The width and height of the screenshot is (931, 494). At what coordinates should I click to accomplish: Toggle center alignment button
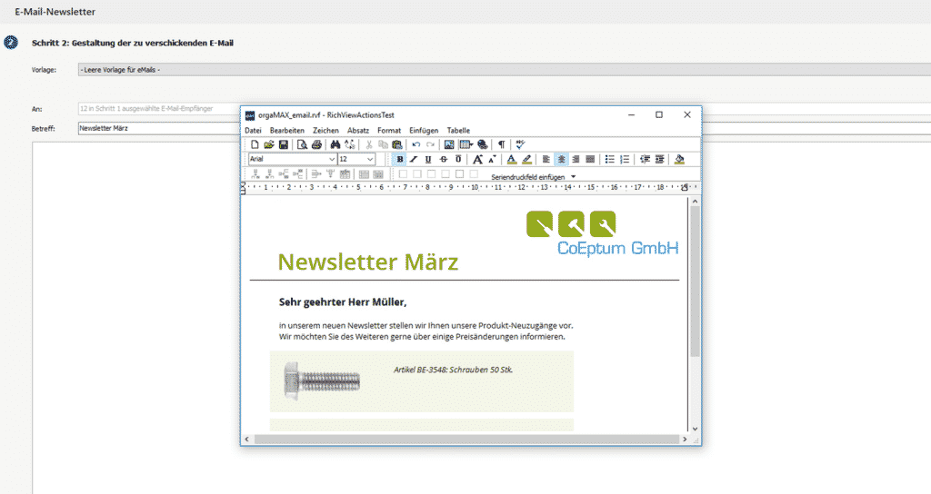pos(561,160)
